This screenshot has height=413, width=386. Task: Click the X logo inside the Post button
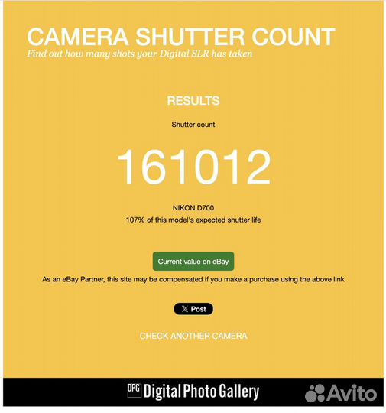click(x=185, y=309)
